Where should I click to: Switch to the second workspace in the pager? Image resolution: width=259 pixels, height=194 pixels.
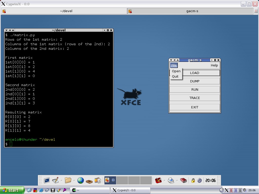point(122,180)
